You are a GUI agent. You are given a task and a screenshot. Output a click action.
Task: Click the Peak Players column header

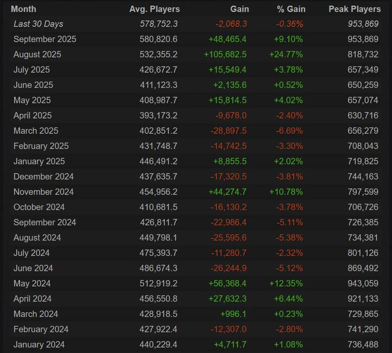tap(354, 9)
